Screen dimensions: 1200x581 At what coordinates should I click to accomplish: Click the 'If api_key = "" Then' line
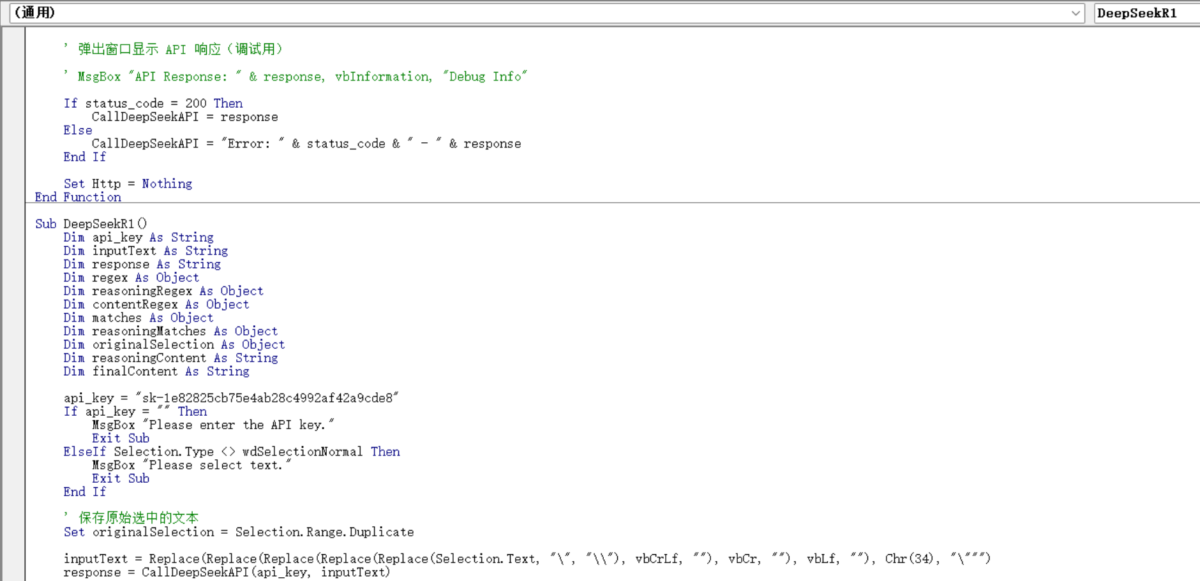click(135, 411)
